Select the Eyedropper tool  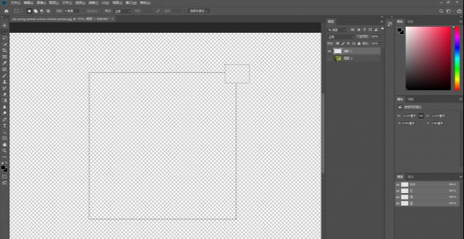click(x=5, y=63)
